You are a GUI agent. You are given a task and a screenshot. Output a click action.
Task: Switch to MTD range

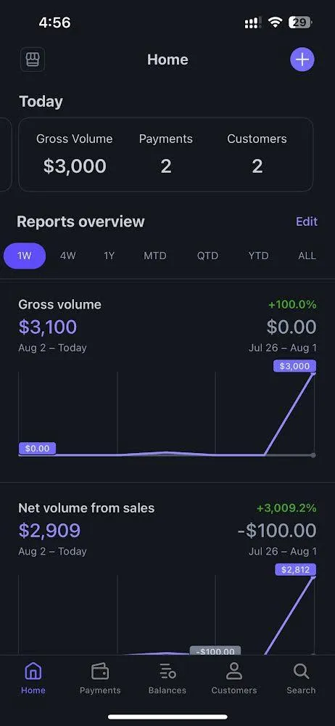tap(155, 256)
